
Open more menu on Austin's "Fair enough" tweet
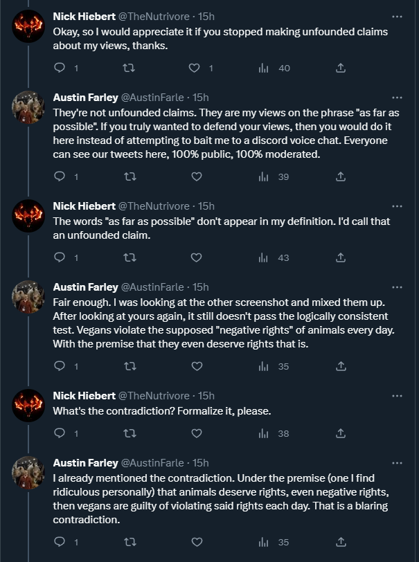[397, 287]
